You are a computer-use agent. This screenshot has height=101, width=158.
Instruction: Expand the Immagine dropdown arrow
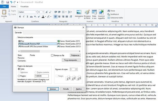(79, 18)
